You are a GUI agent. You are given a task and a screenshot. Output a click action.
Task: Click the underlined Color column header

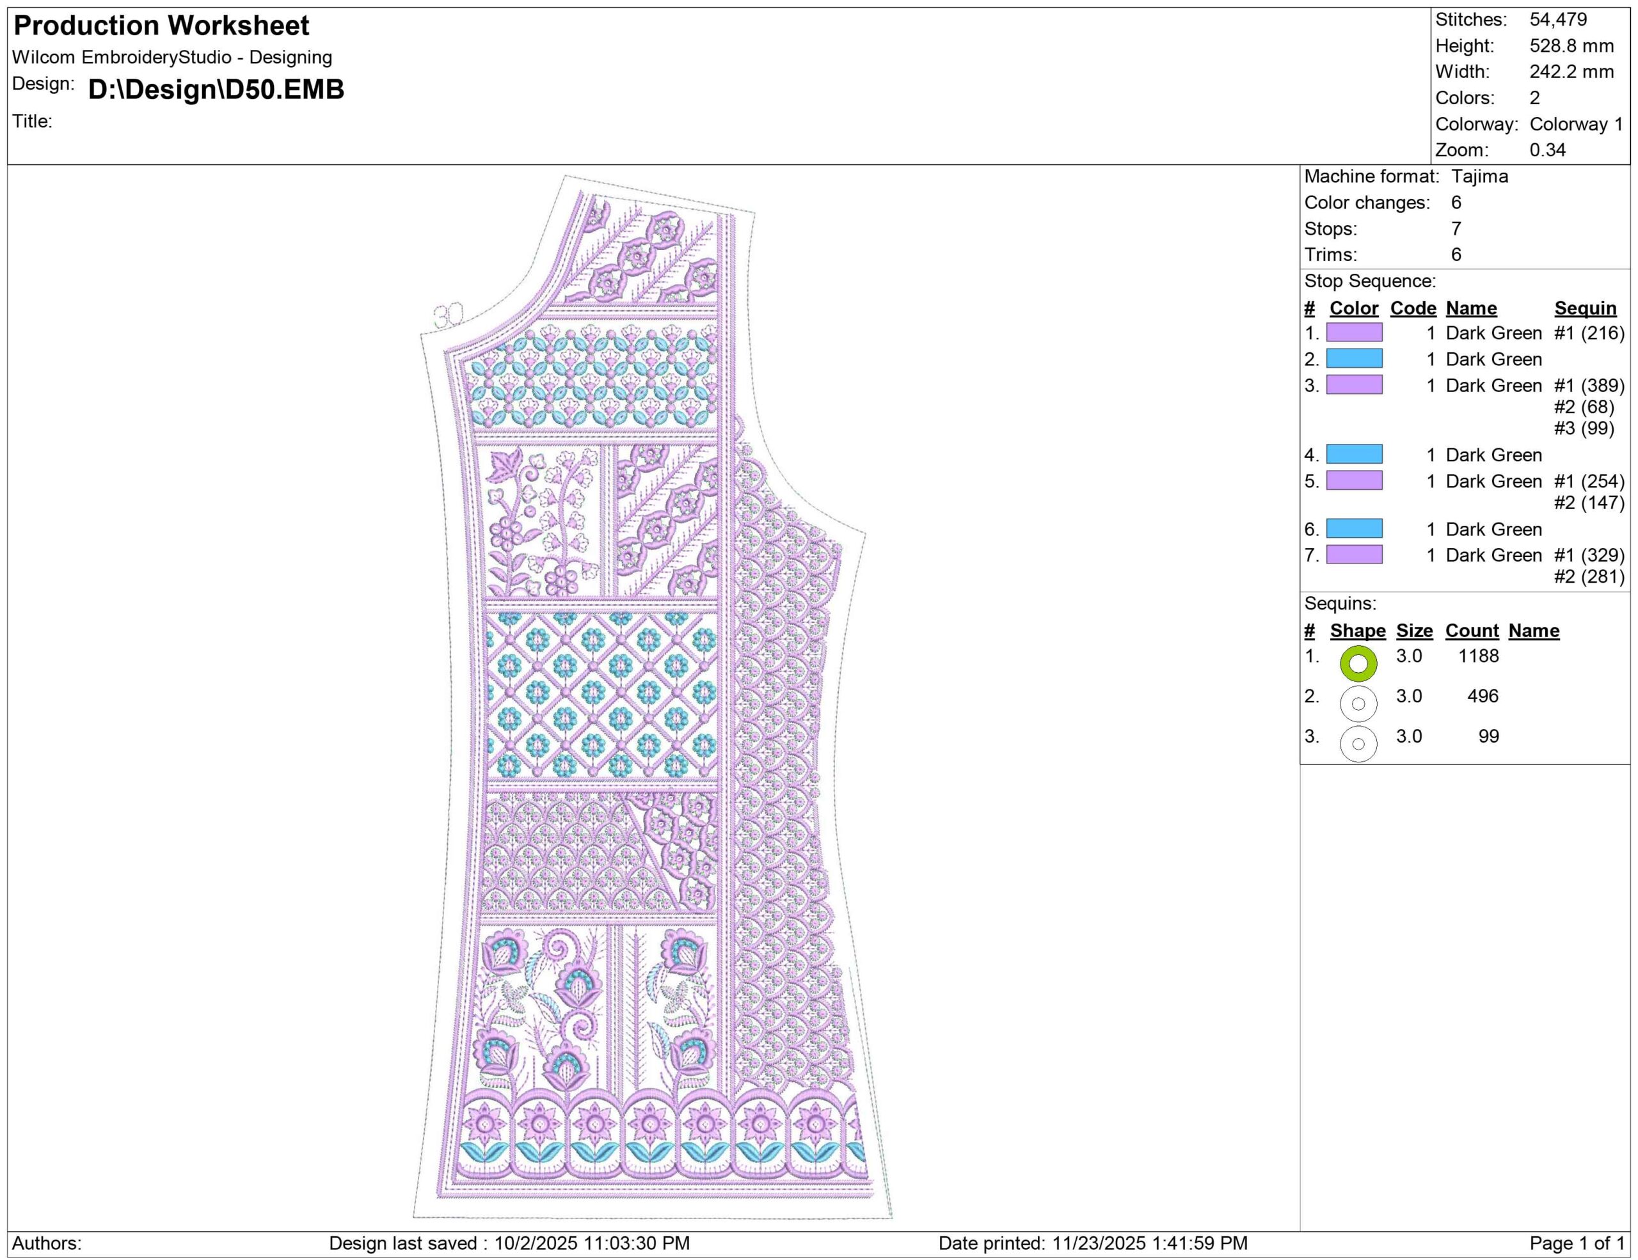(x=1353, y=308)
